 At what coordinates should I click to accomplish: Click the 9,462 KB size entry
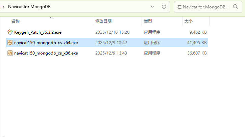198,32
